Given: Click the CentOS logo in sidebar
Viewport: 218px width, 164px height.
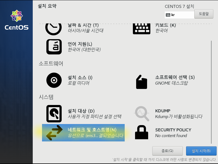Looking at the screenshot, I should (x=17, y=20).
